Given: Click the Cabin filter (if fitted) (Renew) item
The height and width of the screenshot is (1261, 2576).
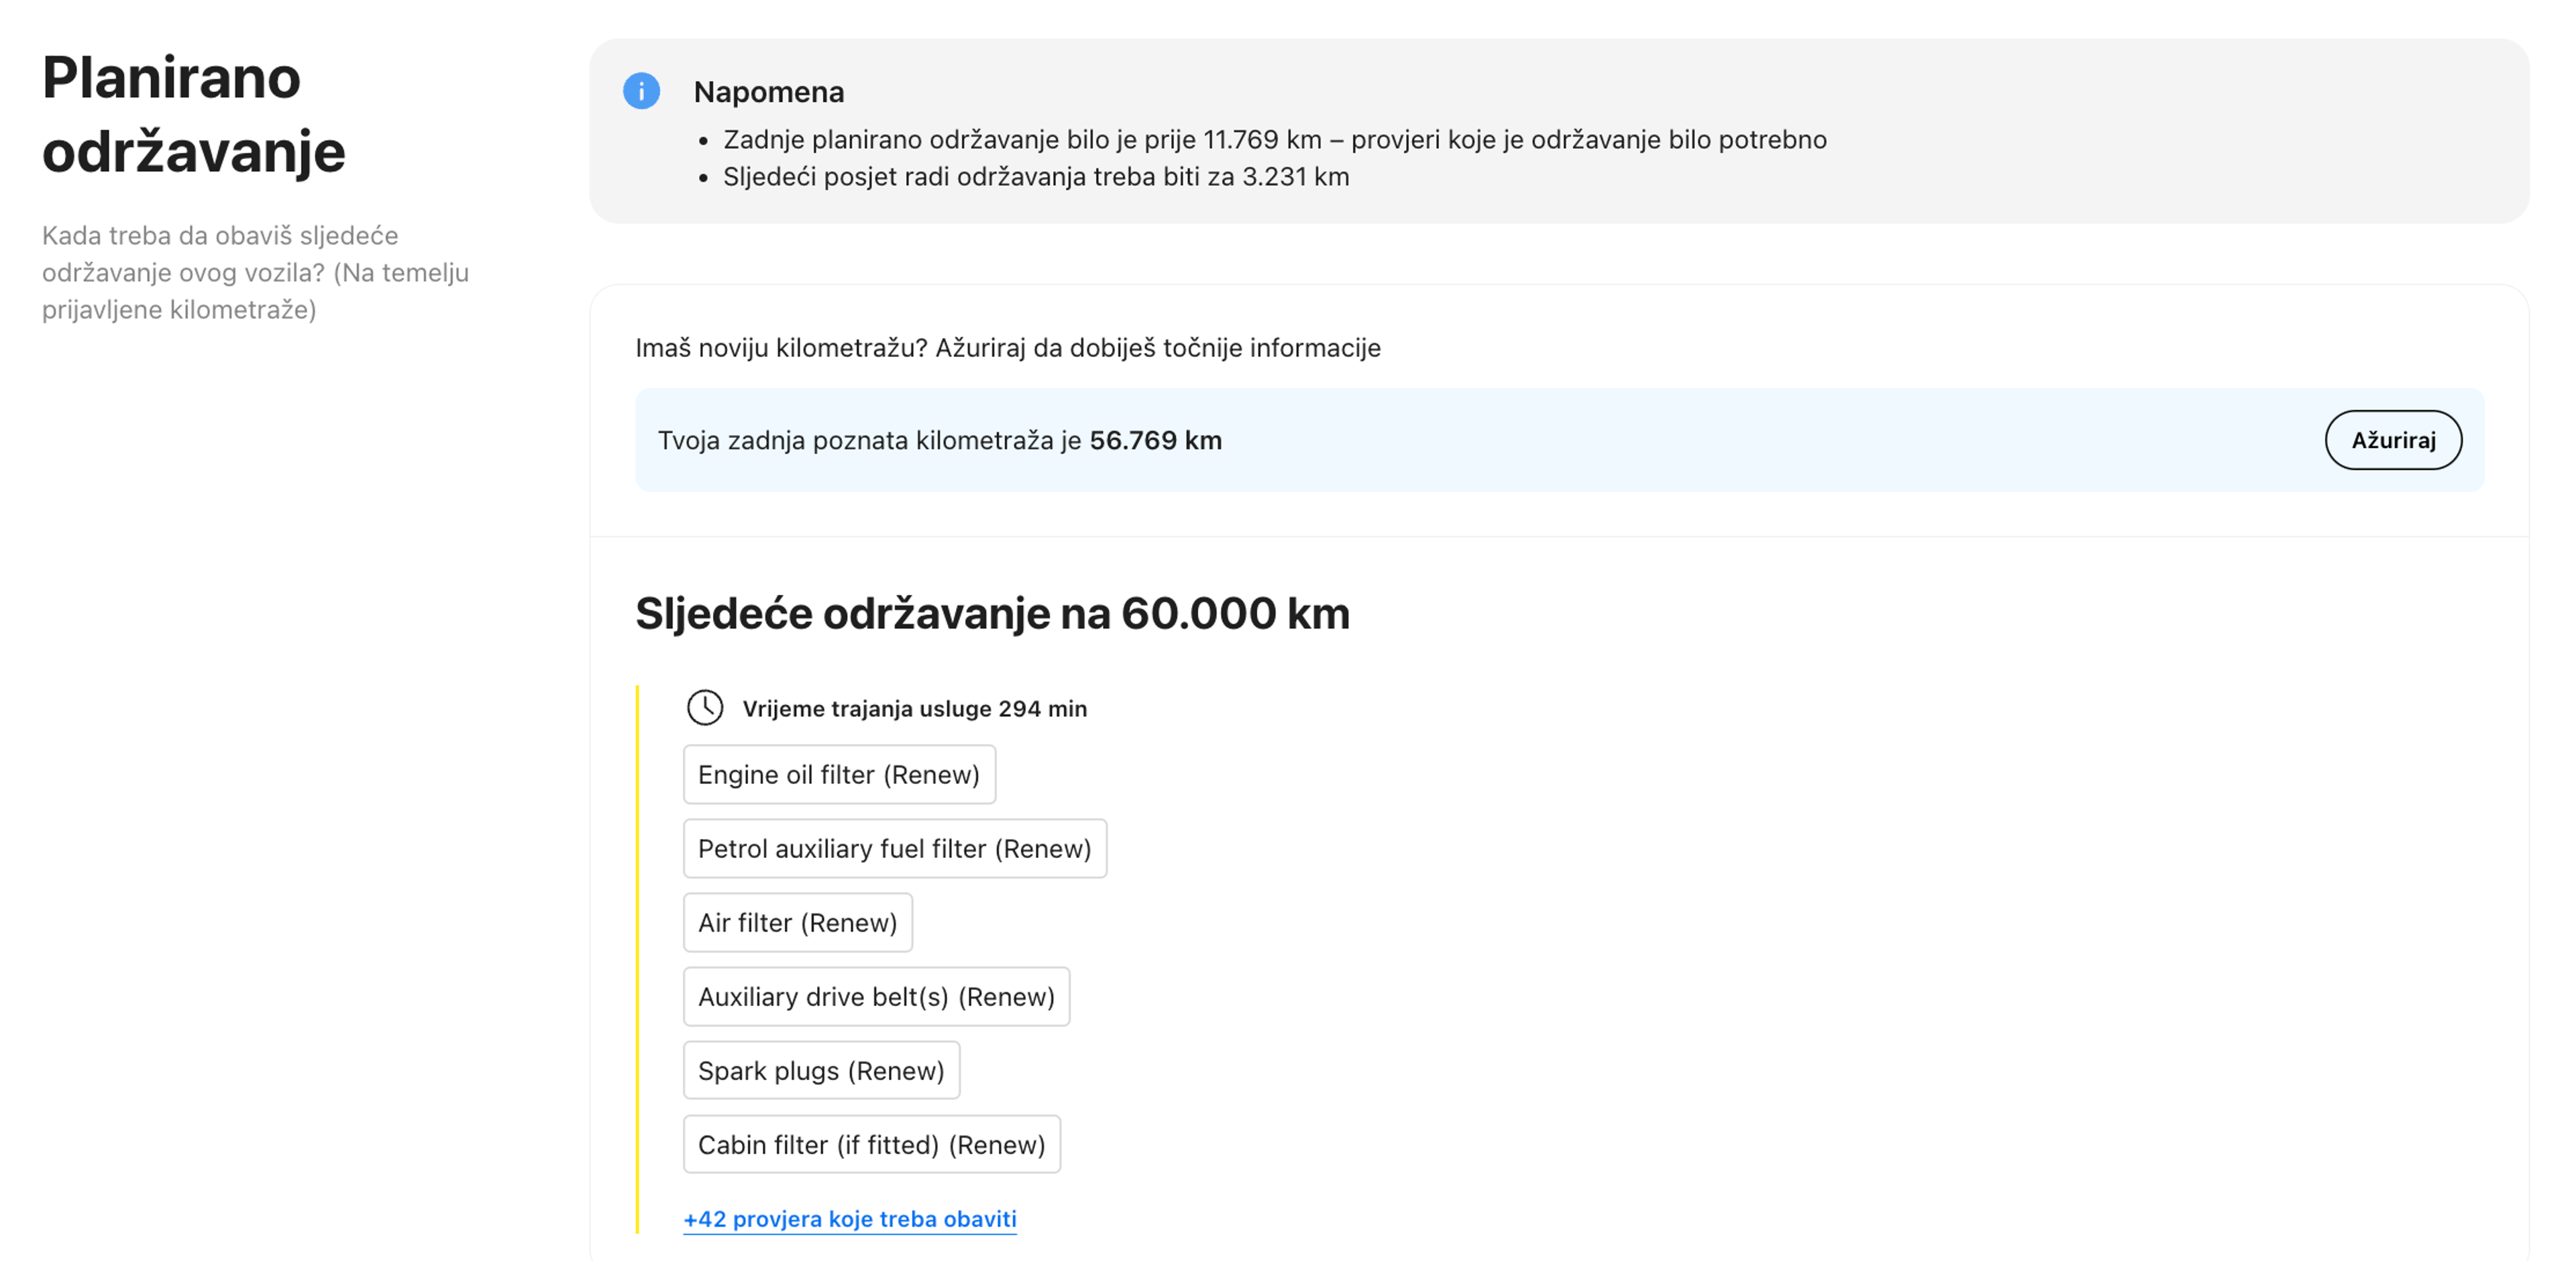Looking at the screenshot, I should point(871,1144).
